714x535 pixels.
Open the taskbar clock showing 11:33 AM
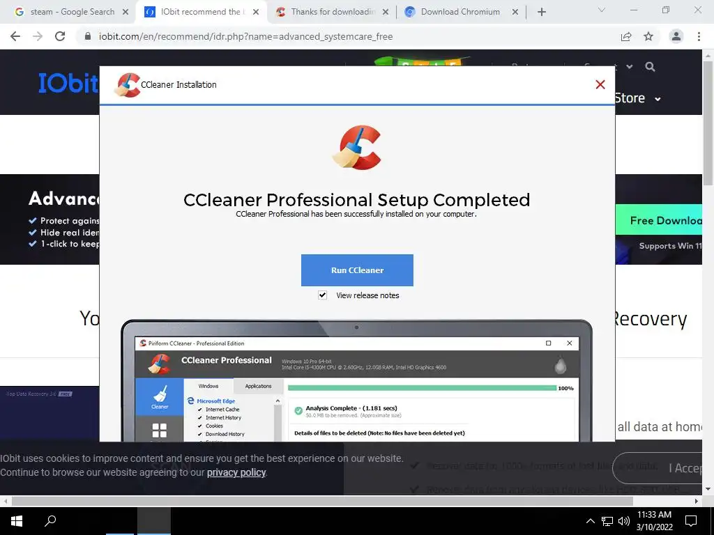(x=654, y=521)
